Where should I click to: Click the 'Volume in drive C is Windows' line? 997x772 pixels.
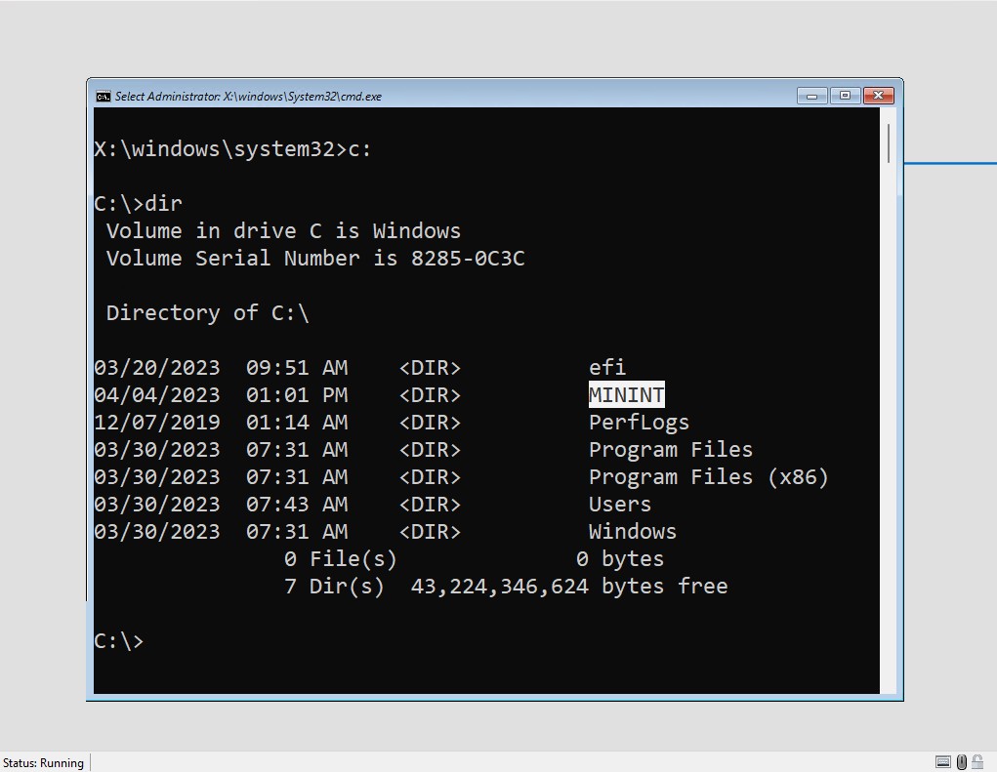pos(283,231)
